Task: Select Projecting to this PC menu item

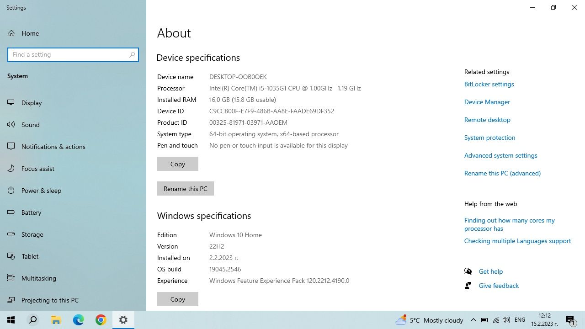Action: point(73,300)
